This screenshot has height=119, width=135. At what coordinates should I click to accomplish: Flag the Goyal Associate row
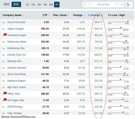coord(3,23)
